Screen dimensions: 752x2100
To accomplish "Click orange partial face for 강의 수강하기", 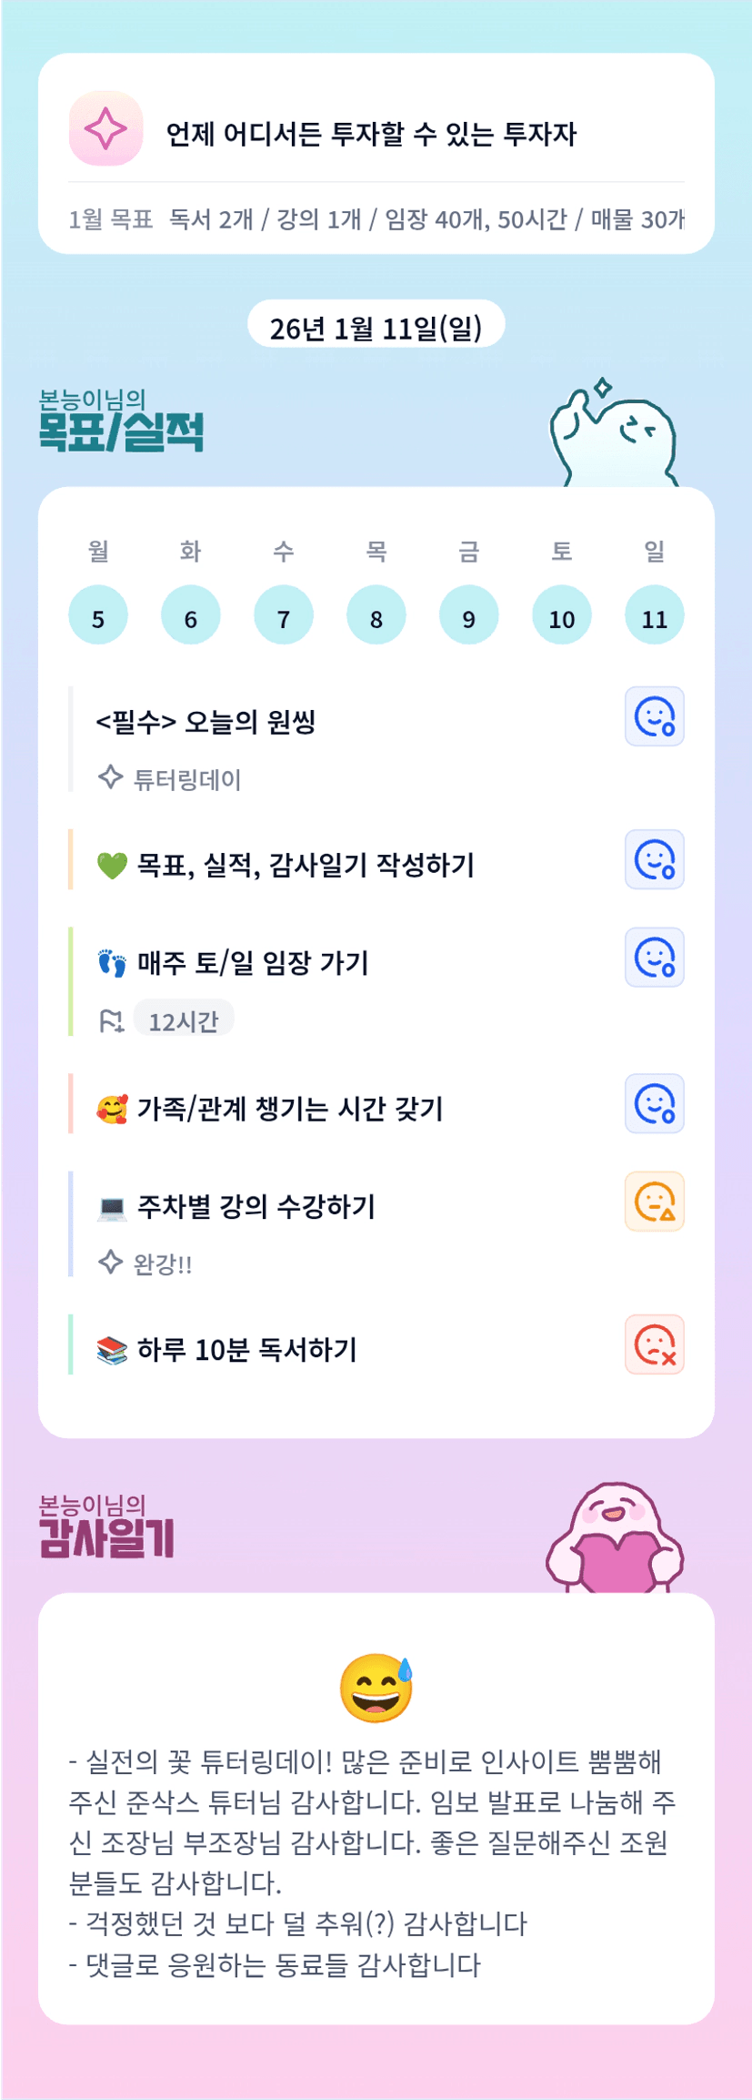I will [x=654, y=1202].
